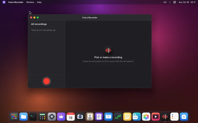Click the 'Press the red button' hint text
198x123 pixels.
tap(108, 61)
